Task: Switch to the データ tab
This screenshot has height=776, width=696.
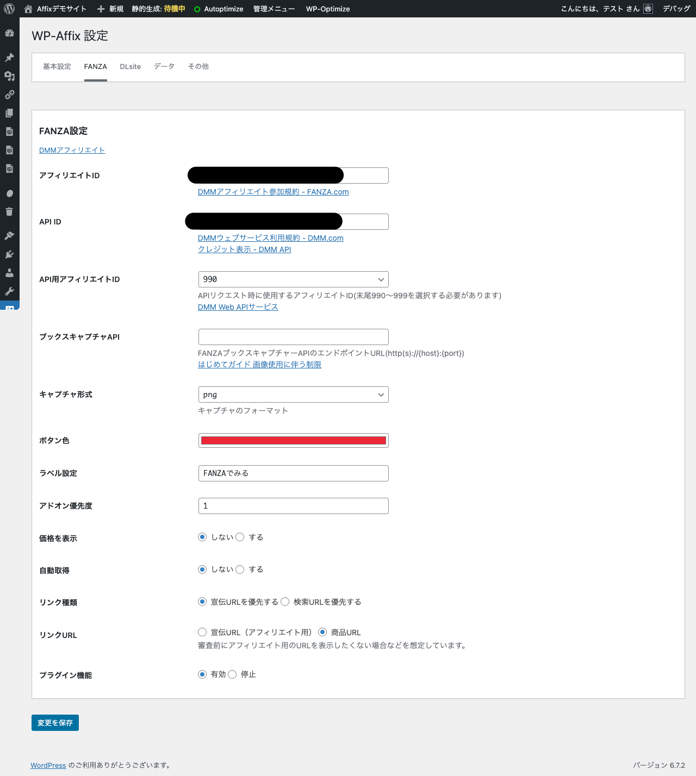Action: pyautogui.click(x=164, y=66)
